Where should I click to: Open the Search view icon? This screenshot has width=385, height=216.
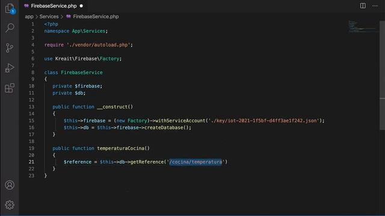[x=10, y=28]
